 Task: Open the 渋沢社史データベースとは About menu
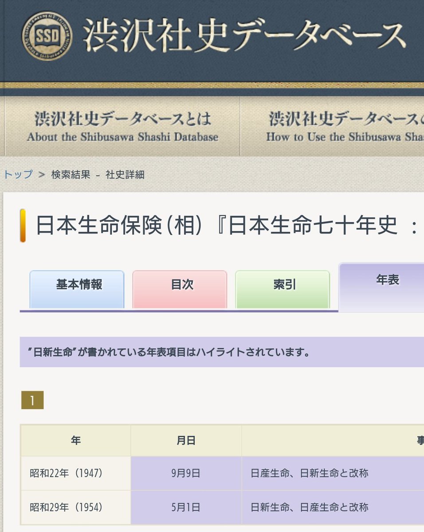(x=122, y=127)
